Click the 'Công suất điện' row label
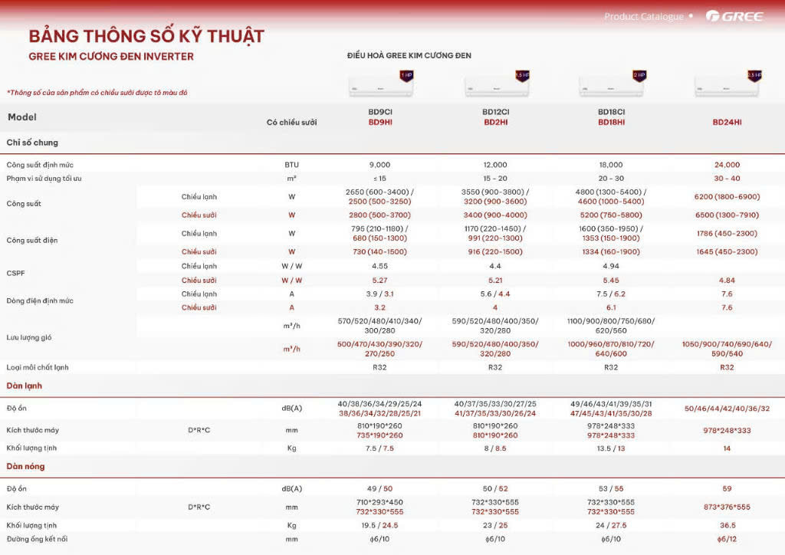Image resolution: width=785 pixels, height=555 pixels. point(32,240)
